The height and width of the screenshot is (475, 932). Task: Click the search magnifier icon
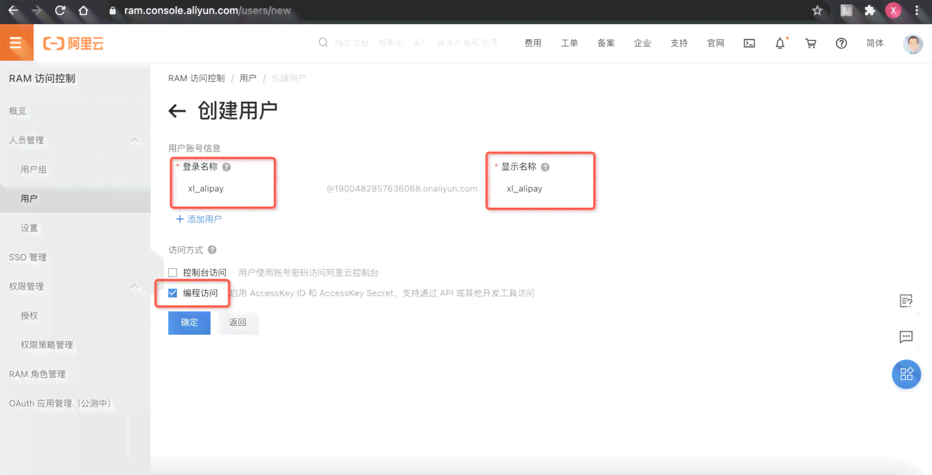pyautogui.click(x=323, y=42)
